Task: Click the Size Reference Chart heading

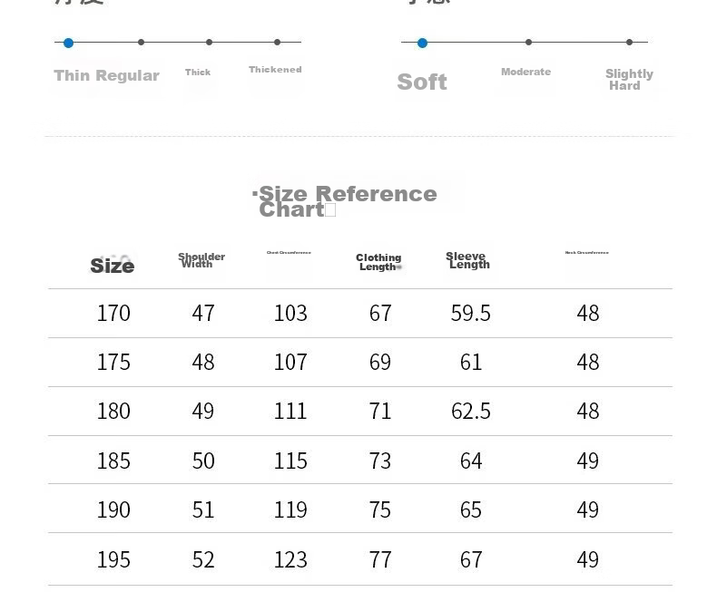Action: [x=345, y=201]
